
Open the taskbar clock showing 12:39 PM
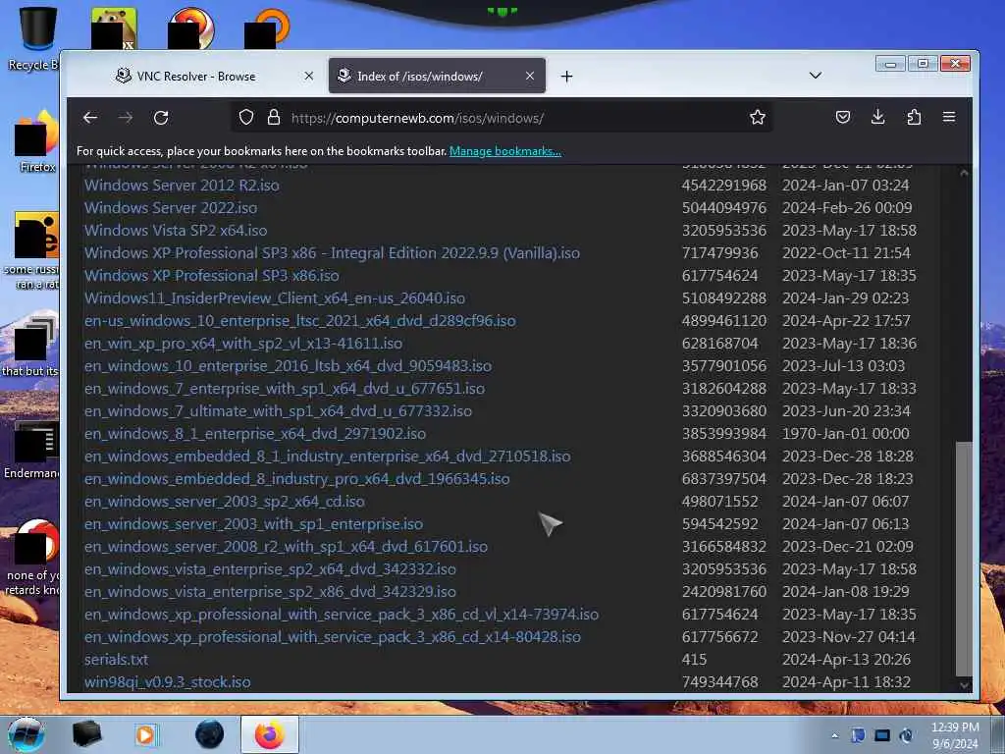tap(955, 735)
